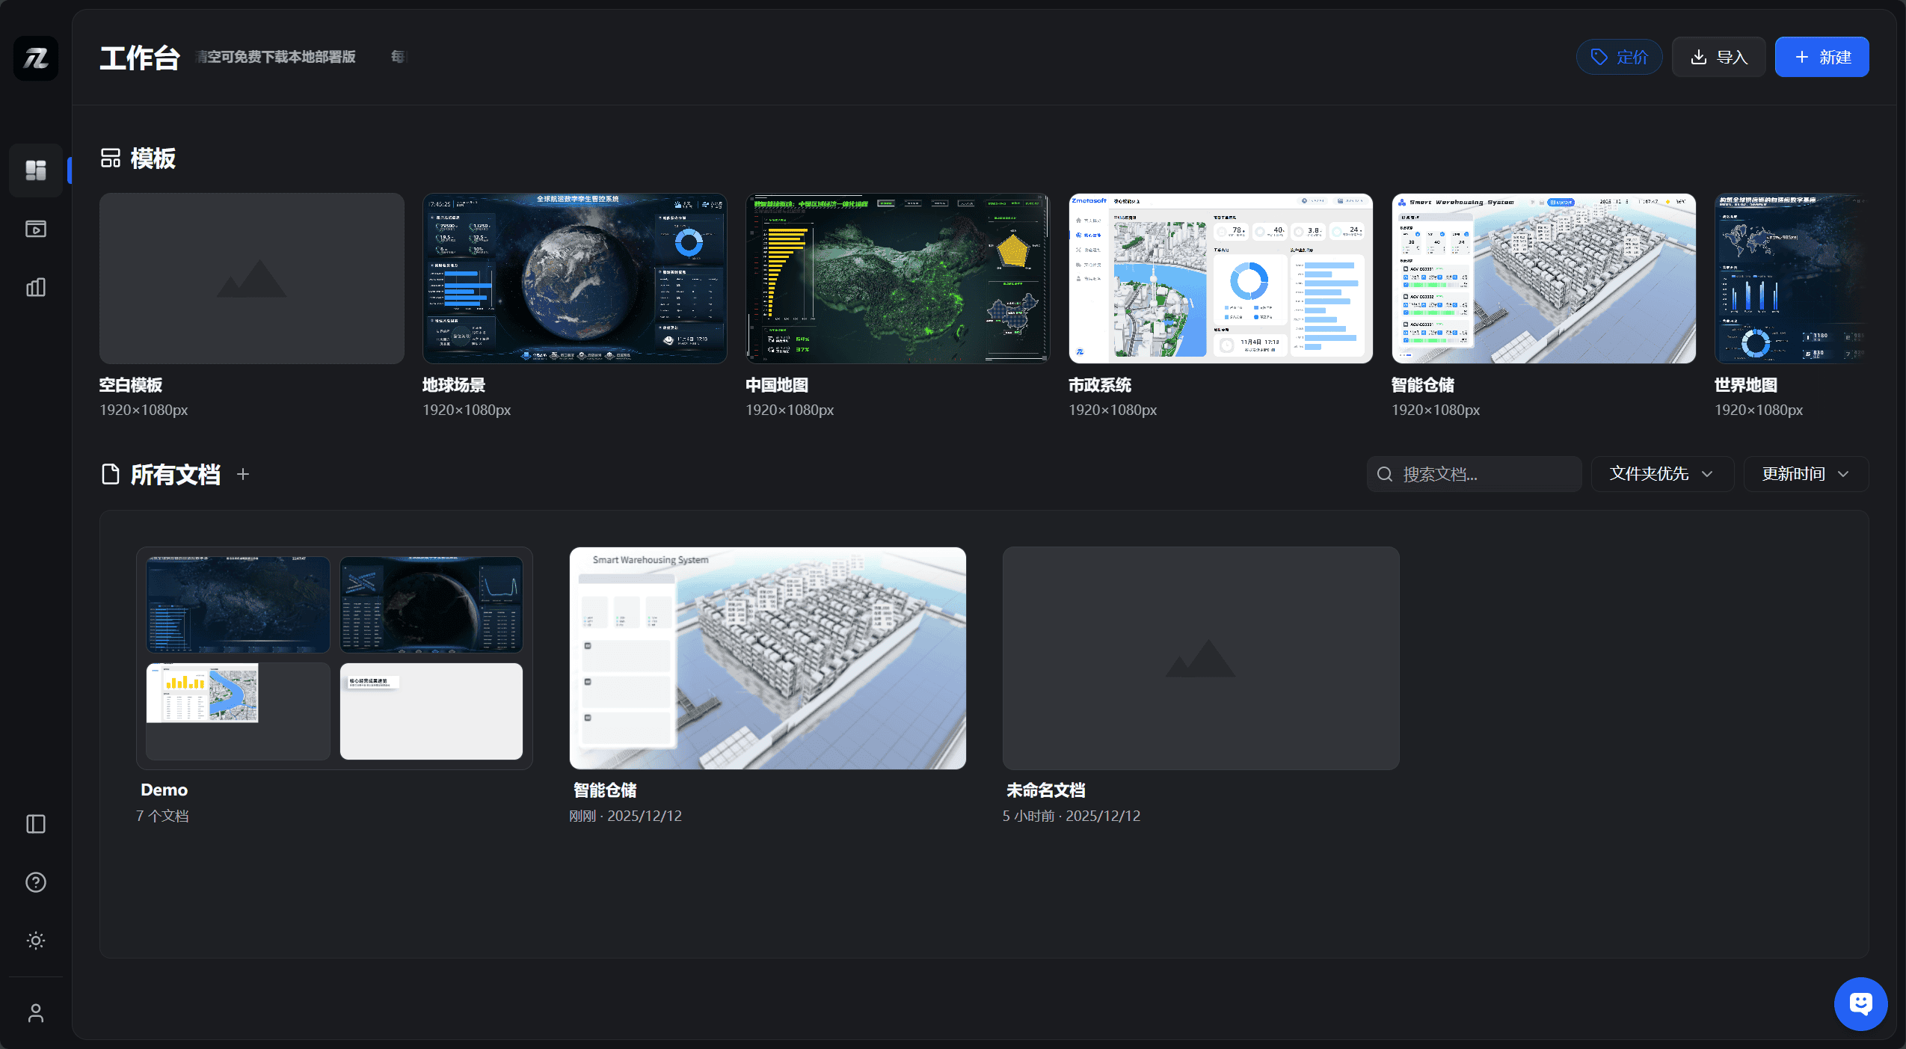Image resolution: width=1906 pixels, height=1049 pixels.
Task: Select the 中国地图 template thumbnail
Action: tap(897, 278)
